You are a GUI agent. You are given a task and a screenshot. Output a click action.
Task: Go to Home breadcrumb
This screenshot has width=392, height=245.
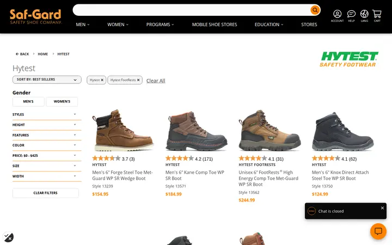point(43,54)
